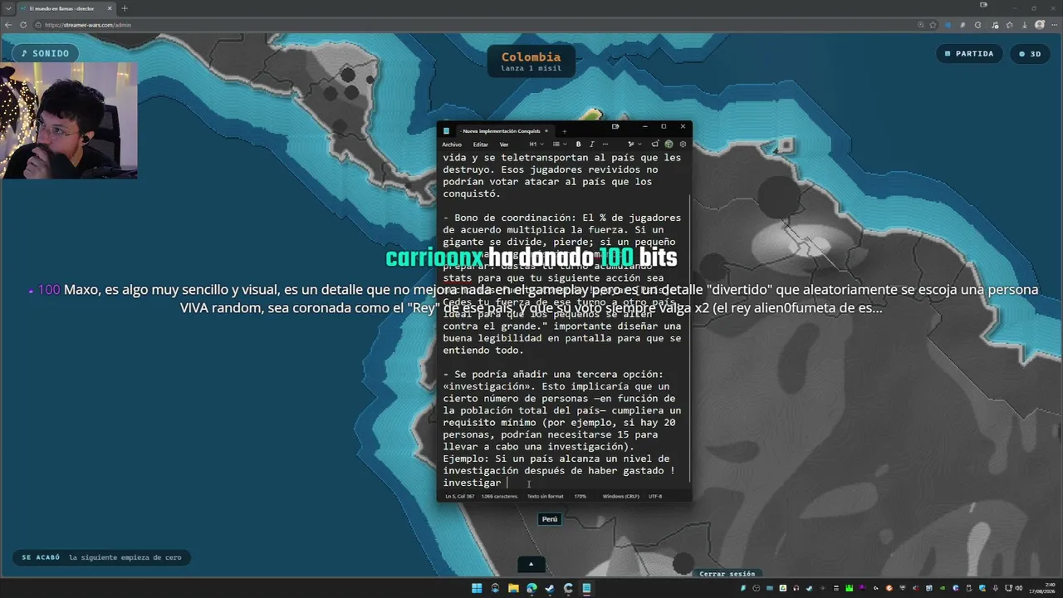Image resolution: width=1063 pixels, height=598 pixels.
Task: Open the browser profile avatar
Action: pyautogui.click(x=1040, y=25)
